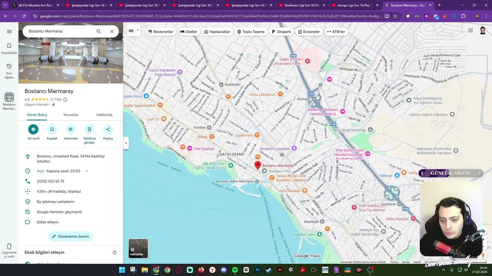This screenshot has height=276, width=492.
Task: Click Yakınında nearby search icon
Action: (71, 129)
